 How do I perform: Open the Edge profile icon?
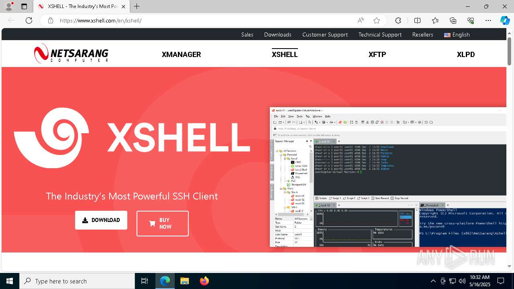pos(9,6)
